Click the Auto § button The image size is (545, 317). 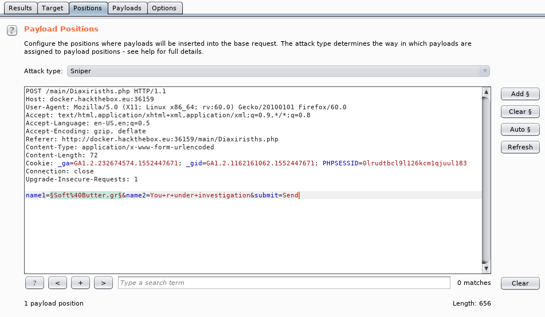(x=520, y=129)
